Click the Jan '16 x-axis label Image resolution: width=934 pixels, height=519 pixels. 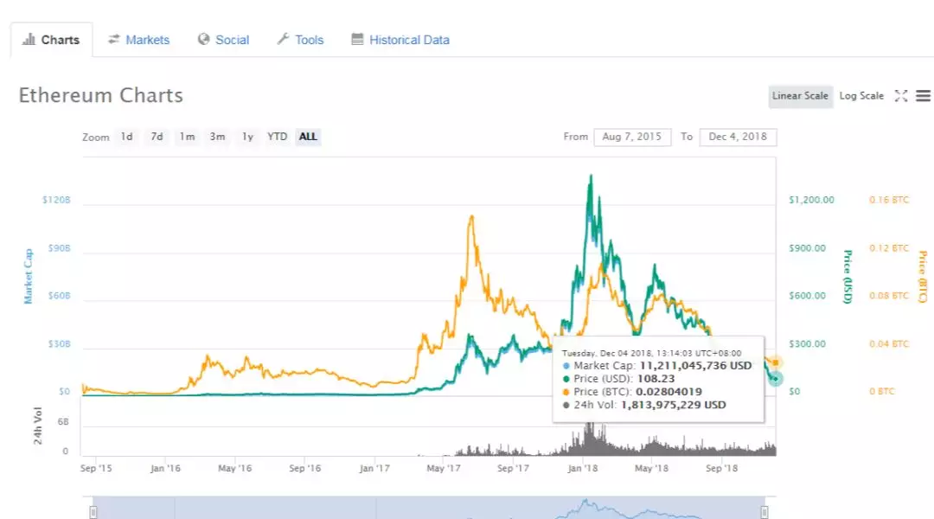(x=165, y=468)
